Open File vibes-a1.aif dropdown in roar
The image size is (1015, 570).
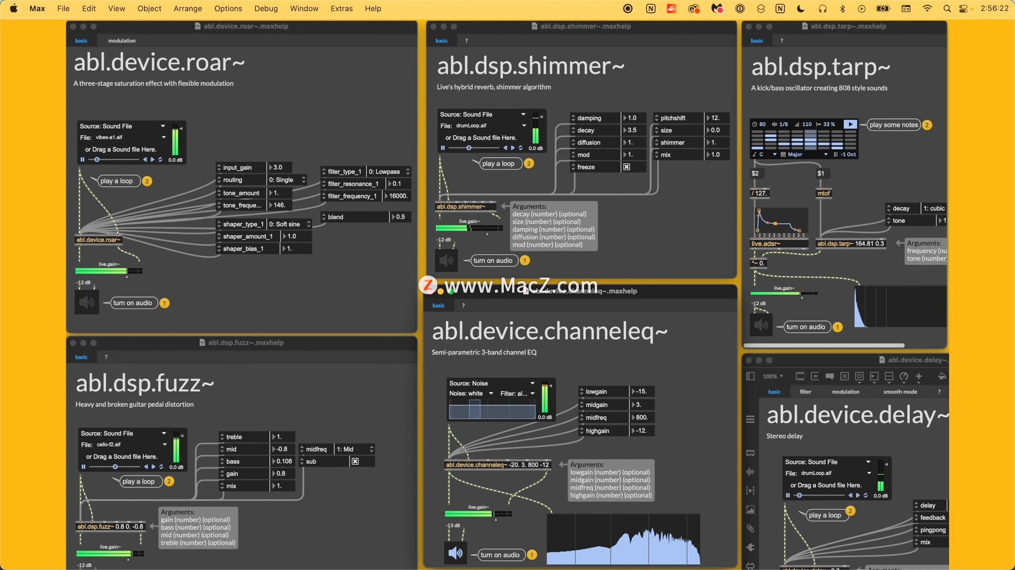pyautogui.click(x=123, y=137)
